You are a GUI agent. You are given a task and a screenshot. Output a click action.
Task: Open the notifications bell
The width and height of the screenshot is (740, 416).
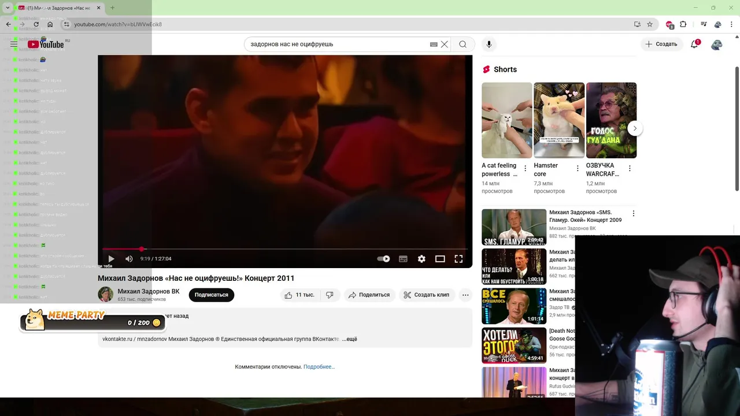pos(695,44)
